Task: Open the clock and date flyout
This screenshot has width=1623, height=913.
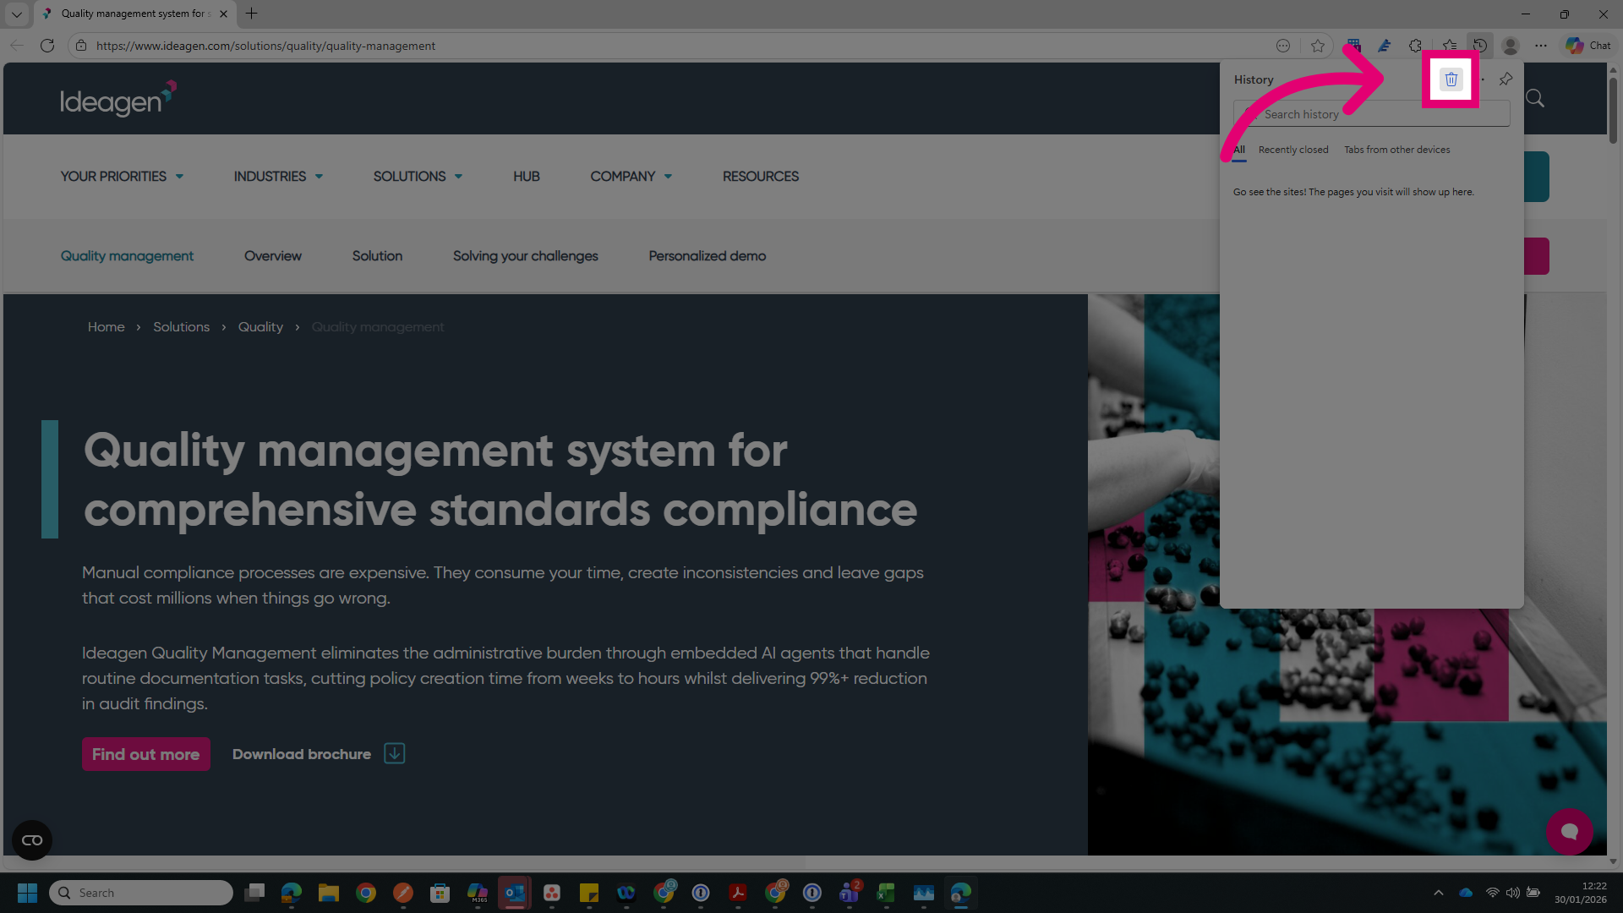Action: pyautogui.click(x=1580, y=893)
